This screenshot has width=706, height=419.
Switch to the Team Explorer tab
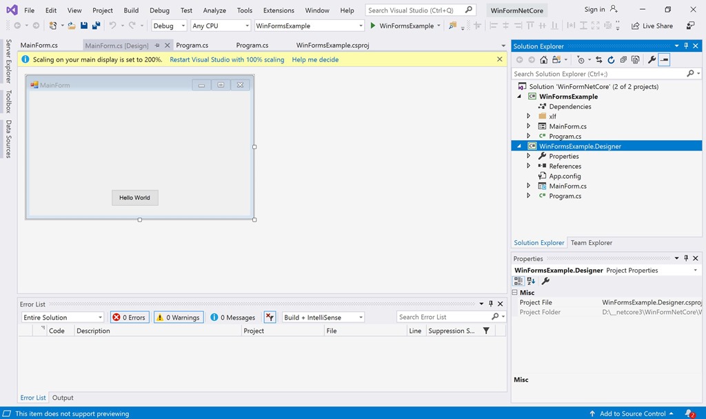click(x=591, y=243)
